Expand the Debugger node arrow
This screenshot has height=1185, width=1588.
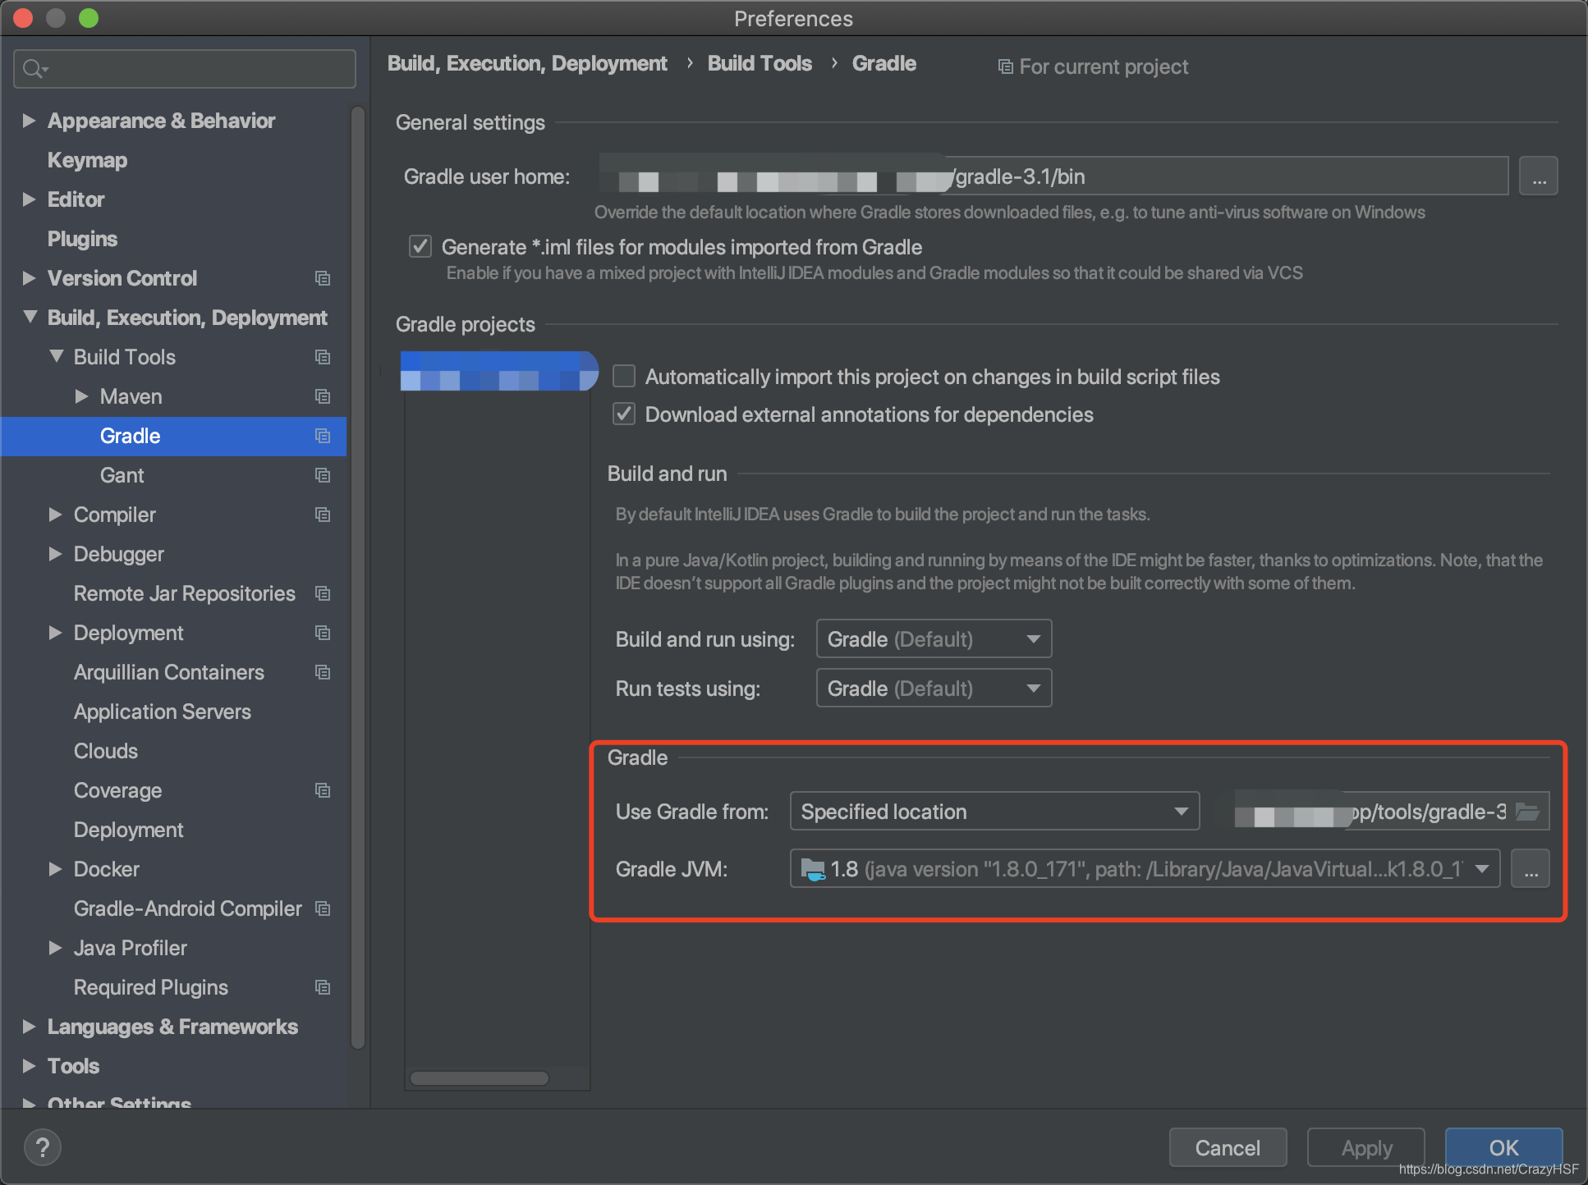(x=55, y=554)
